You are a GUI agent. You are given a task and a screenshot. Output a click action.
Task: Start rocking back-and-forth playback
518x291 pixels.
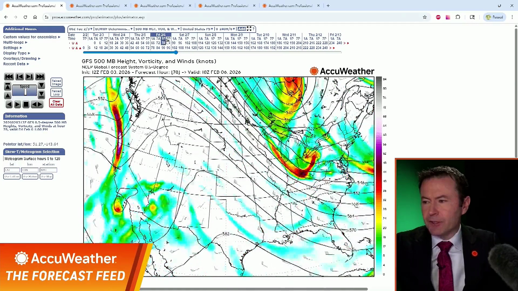coord(37,105)
